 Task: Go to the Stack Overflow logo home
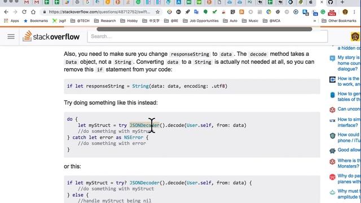(x=51, y=36)
